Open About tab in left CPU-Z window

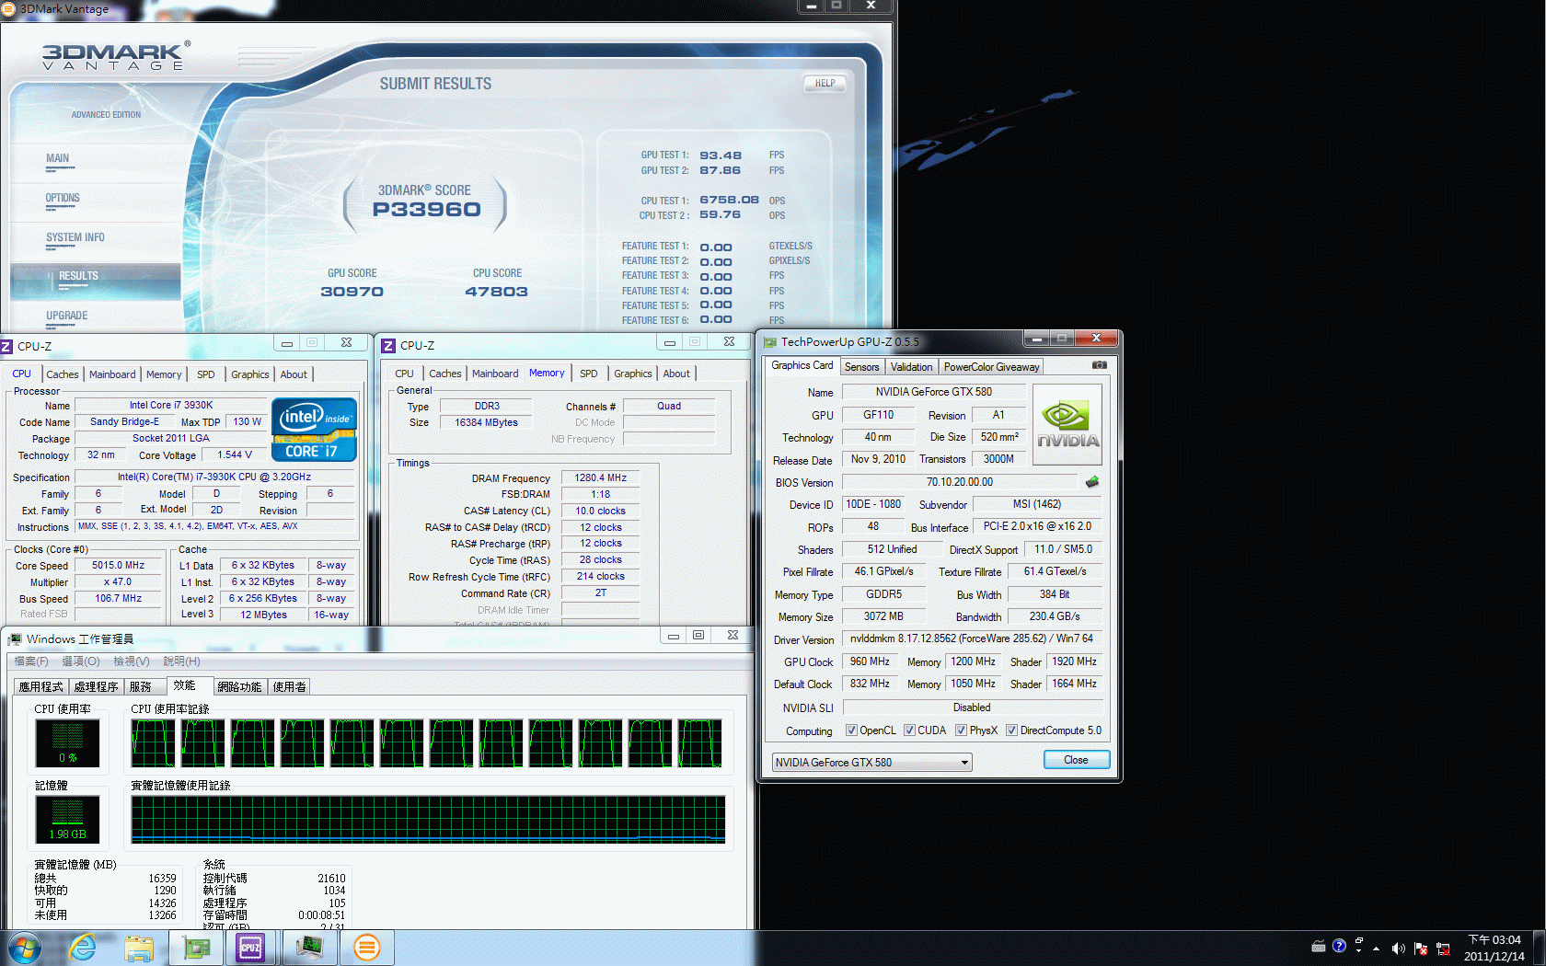(294, 374)
